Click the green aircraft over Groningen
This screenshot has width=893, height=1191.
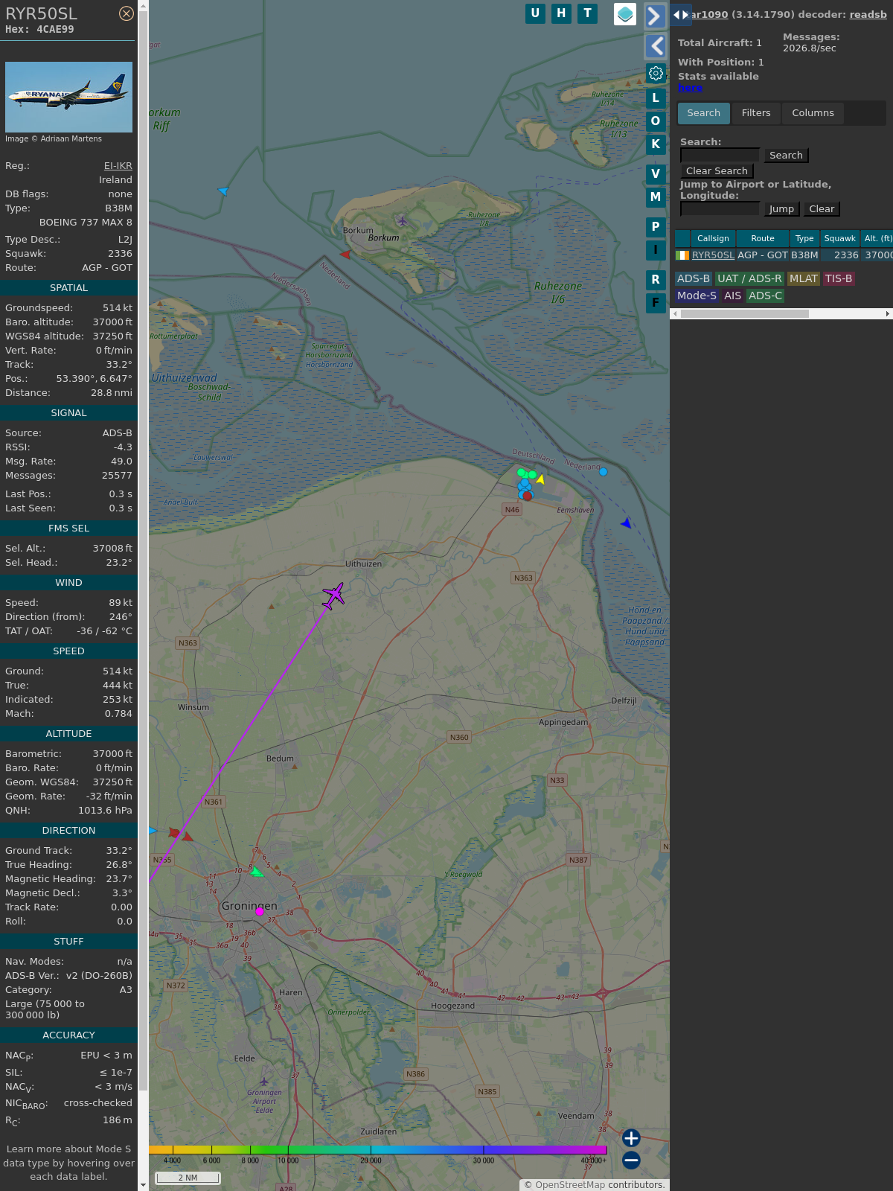(x=257, y=872)
